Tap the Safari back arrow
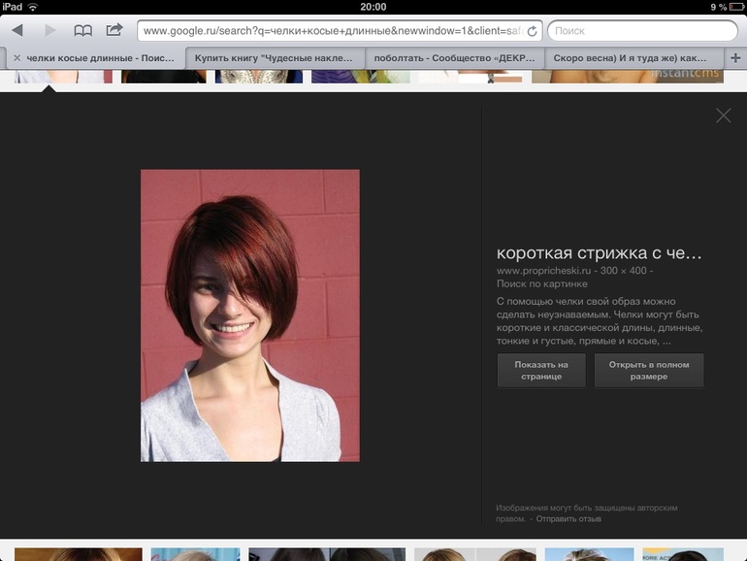747x561 pixels. coord(16,31)
